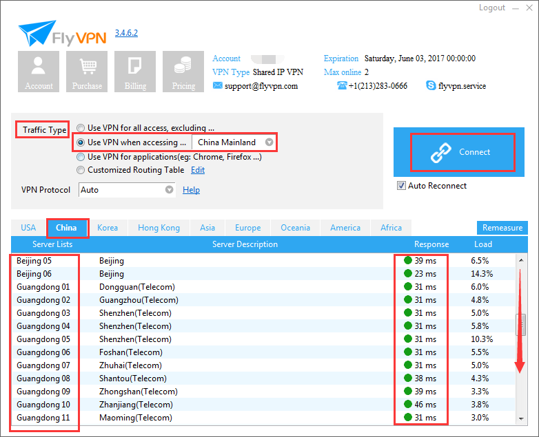The width and height of the screenshot is (539, 437).
Task: Click the 14.3% load value
Action: pyautogui.click(x=482, y=274)
